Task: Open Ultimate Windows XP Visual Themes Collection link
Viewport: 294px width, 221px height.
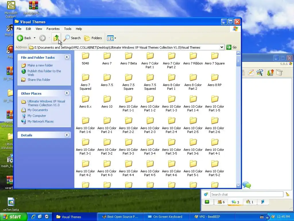Action: pyautogui.click(x=46, y=103)
